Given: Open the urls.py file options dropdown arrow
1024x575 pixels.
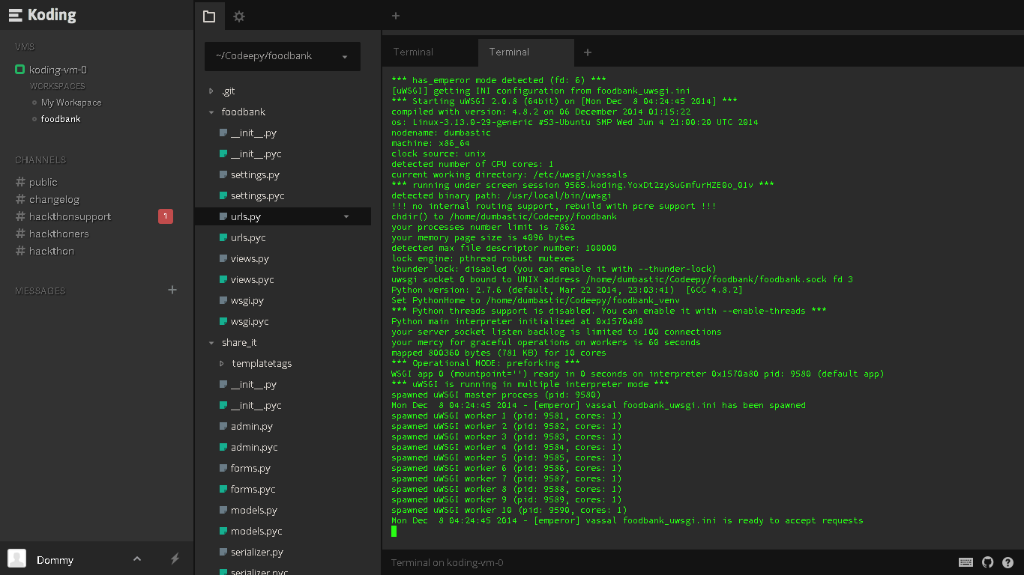Looking at the screenshot, I should [x=346, y=216].
